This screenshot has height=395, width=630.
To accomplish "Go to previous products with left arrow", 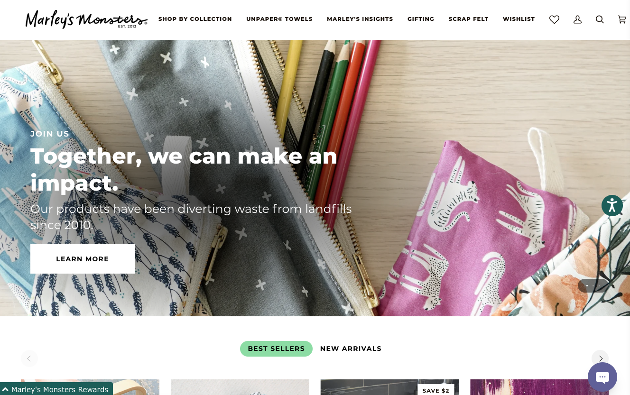I will point(29,358).
